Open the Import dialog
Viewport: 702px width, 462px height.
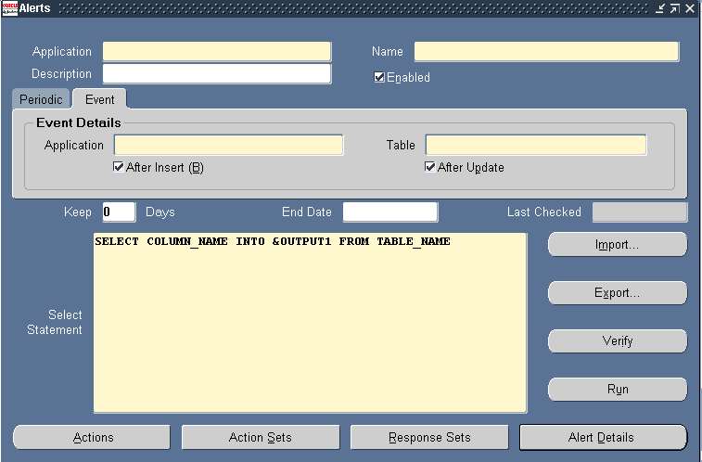pyautogui.click(x=618, y=244)
